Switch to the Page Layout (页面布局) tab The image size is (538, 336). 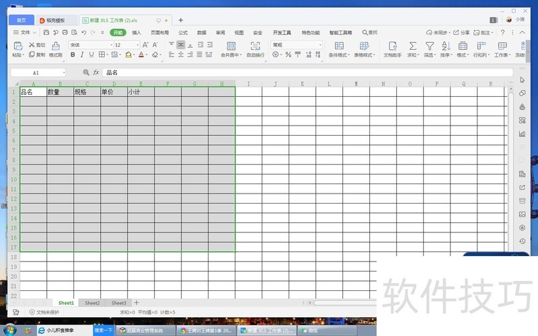point(159,32)
